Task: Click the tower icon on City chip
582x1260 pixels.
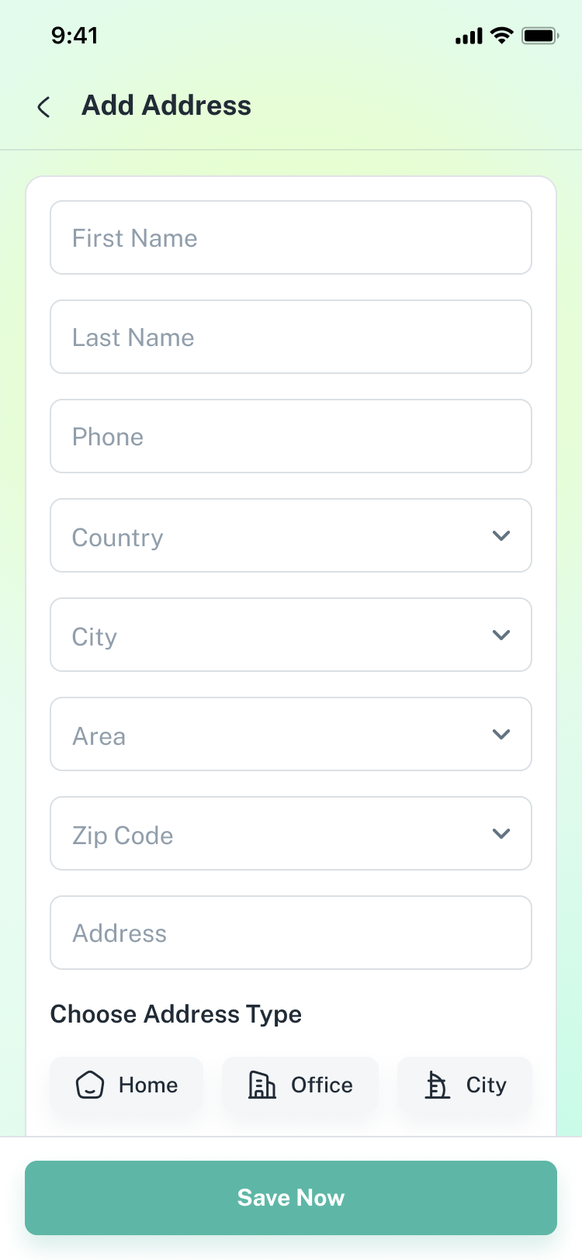Action: click(438, 1085)
